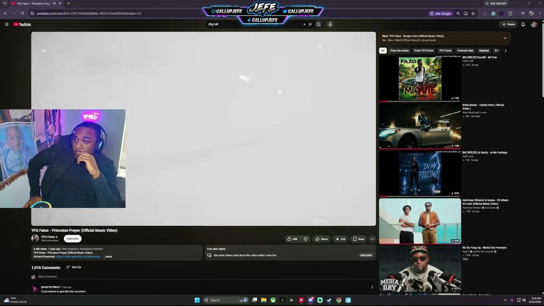Open the Chrome profile avatar
The height and width of the screenshot is (306, 544).
coord(531,13)
